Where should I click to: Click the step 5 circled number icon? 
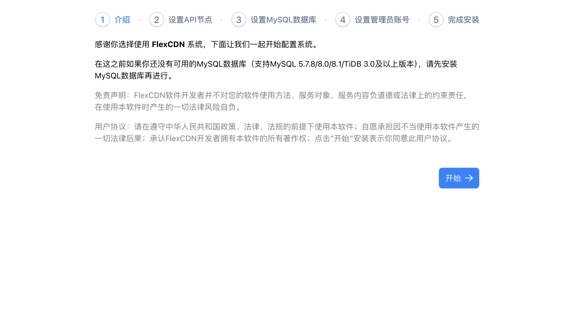[436, 20]
